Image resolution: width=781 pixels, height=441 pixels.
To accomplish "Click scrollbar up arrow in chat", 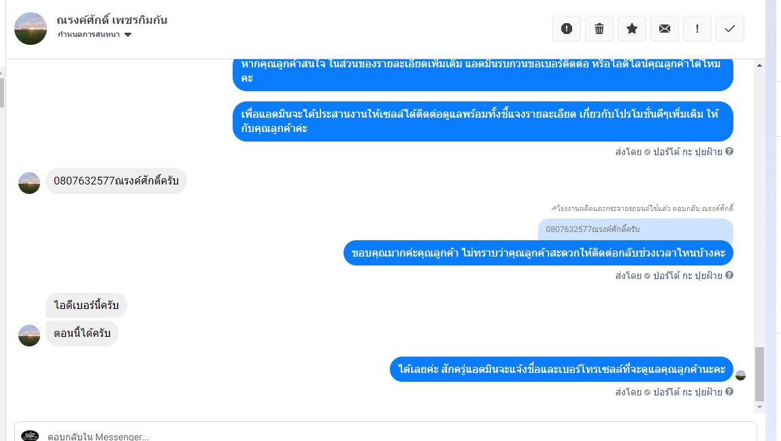I will point(760,65).
